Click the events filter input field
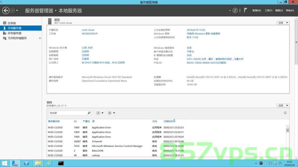Screen dimensions: 298x167 pyautogui.click(x=68, y=113)
